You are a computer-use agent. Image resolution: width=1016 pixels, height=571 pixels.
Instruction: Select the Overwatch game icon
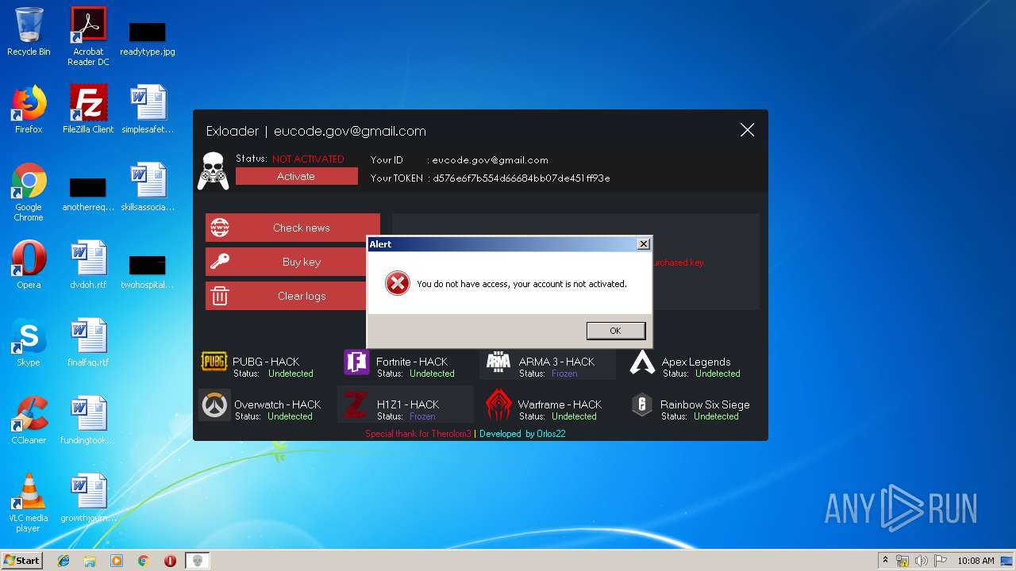214,405
